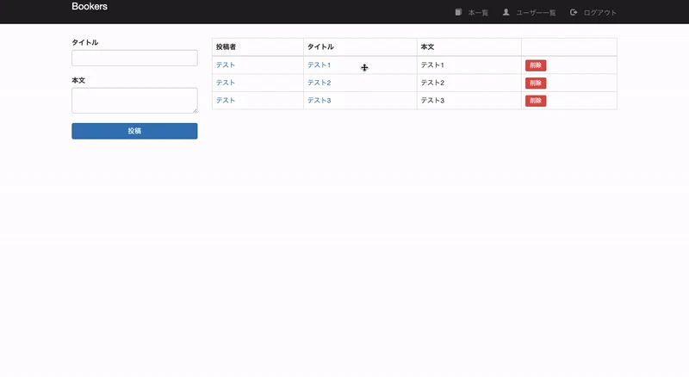Focus the 本文 text area

134,101
